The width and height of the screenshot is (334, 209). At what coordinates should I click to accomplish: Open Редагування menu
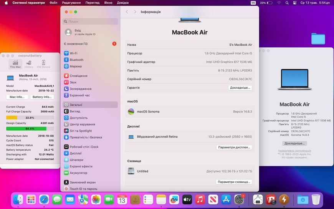click(71, 3)
